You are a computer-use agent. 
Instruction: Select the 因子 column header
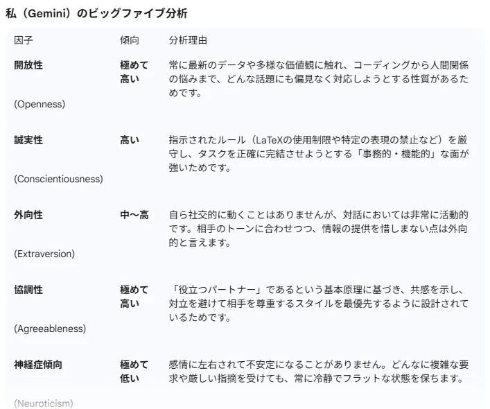24,40
